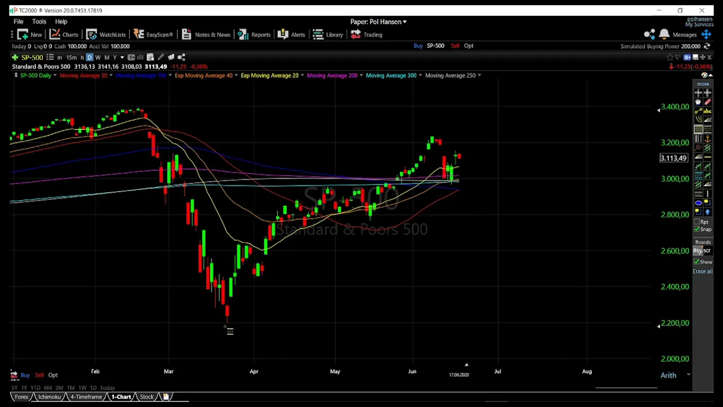
Task: Select the abc text annotation tool
Action: click(707, 111)
